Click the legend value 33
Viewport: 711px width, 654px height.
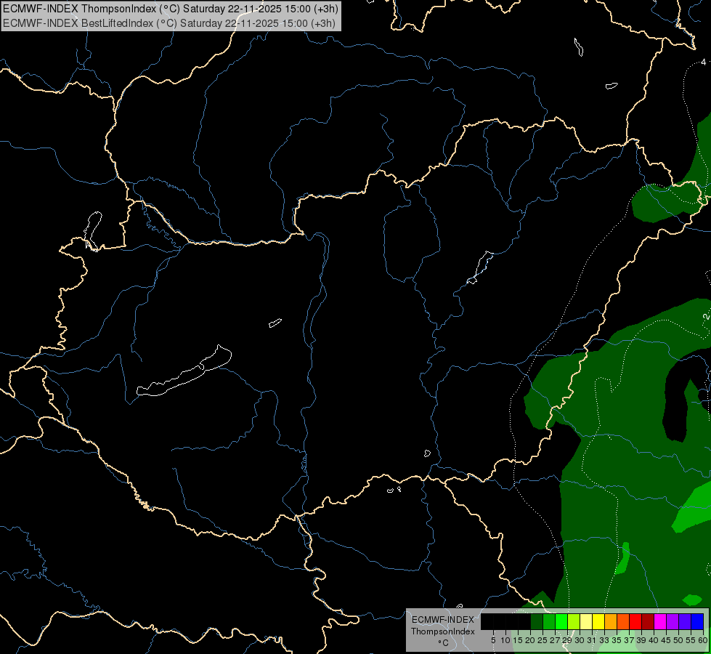pos(604,640)
